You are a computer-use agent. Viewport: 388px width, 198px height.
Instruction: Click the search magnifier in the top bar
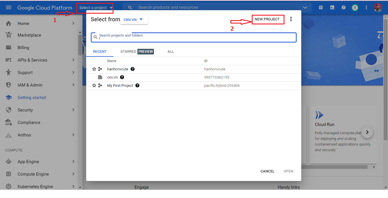coord(130,8)
